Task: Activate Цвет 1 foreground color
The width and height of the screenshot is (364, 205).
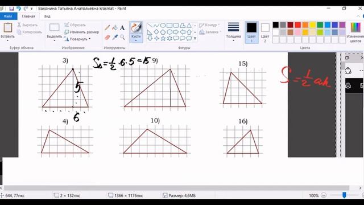Action: (251, 32)
